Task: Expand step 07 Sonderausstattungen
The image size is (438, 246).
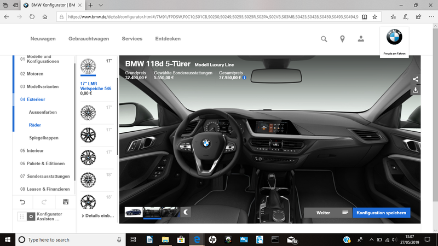Action: pyautogui.click(x=45, y=177)
